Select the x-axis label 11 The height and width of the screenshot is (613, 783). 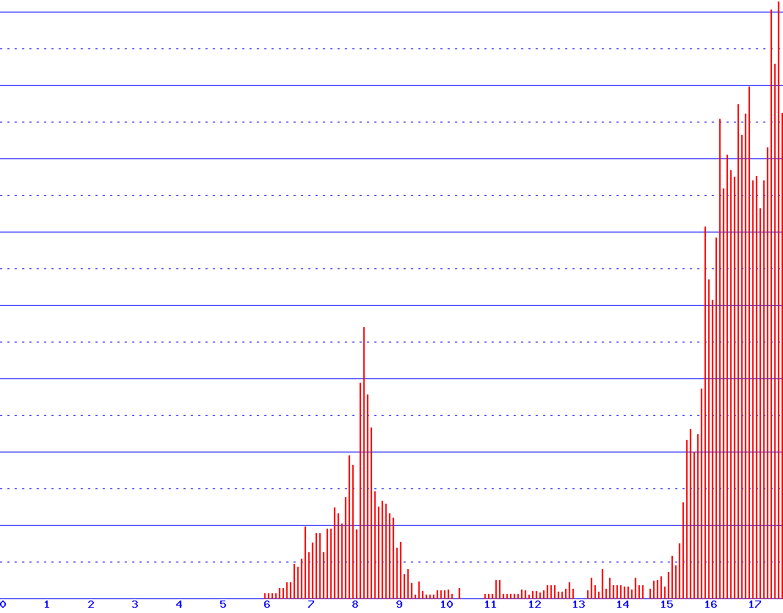490,604
